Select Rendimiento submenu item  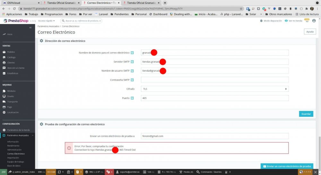tap(13, 146)
